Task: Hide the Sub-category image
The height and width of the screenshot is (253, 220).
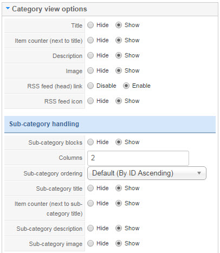Action: (90, 243)
